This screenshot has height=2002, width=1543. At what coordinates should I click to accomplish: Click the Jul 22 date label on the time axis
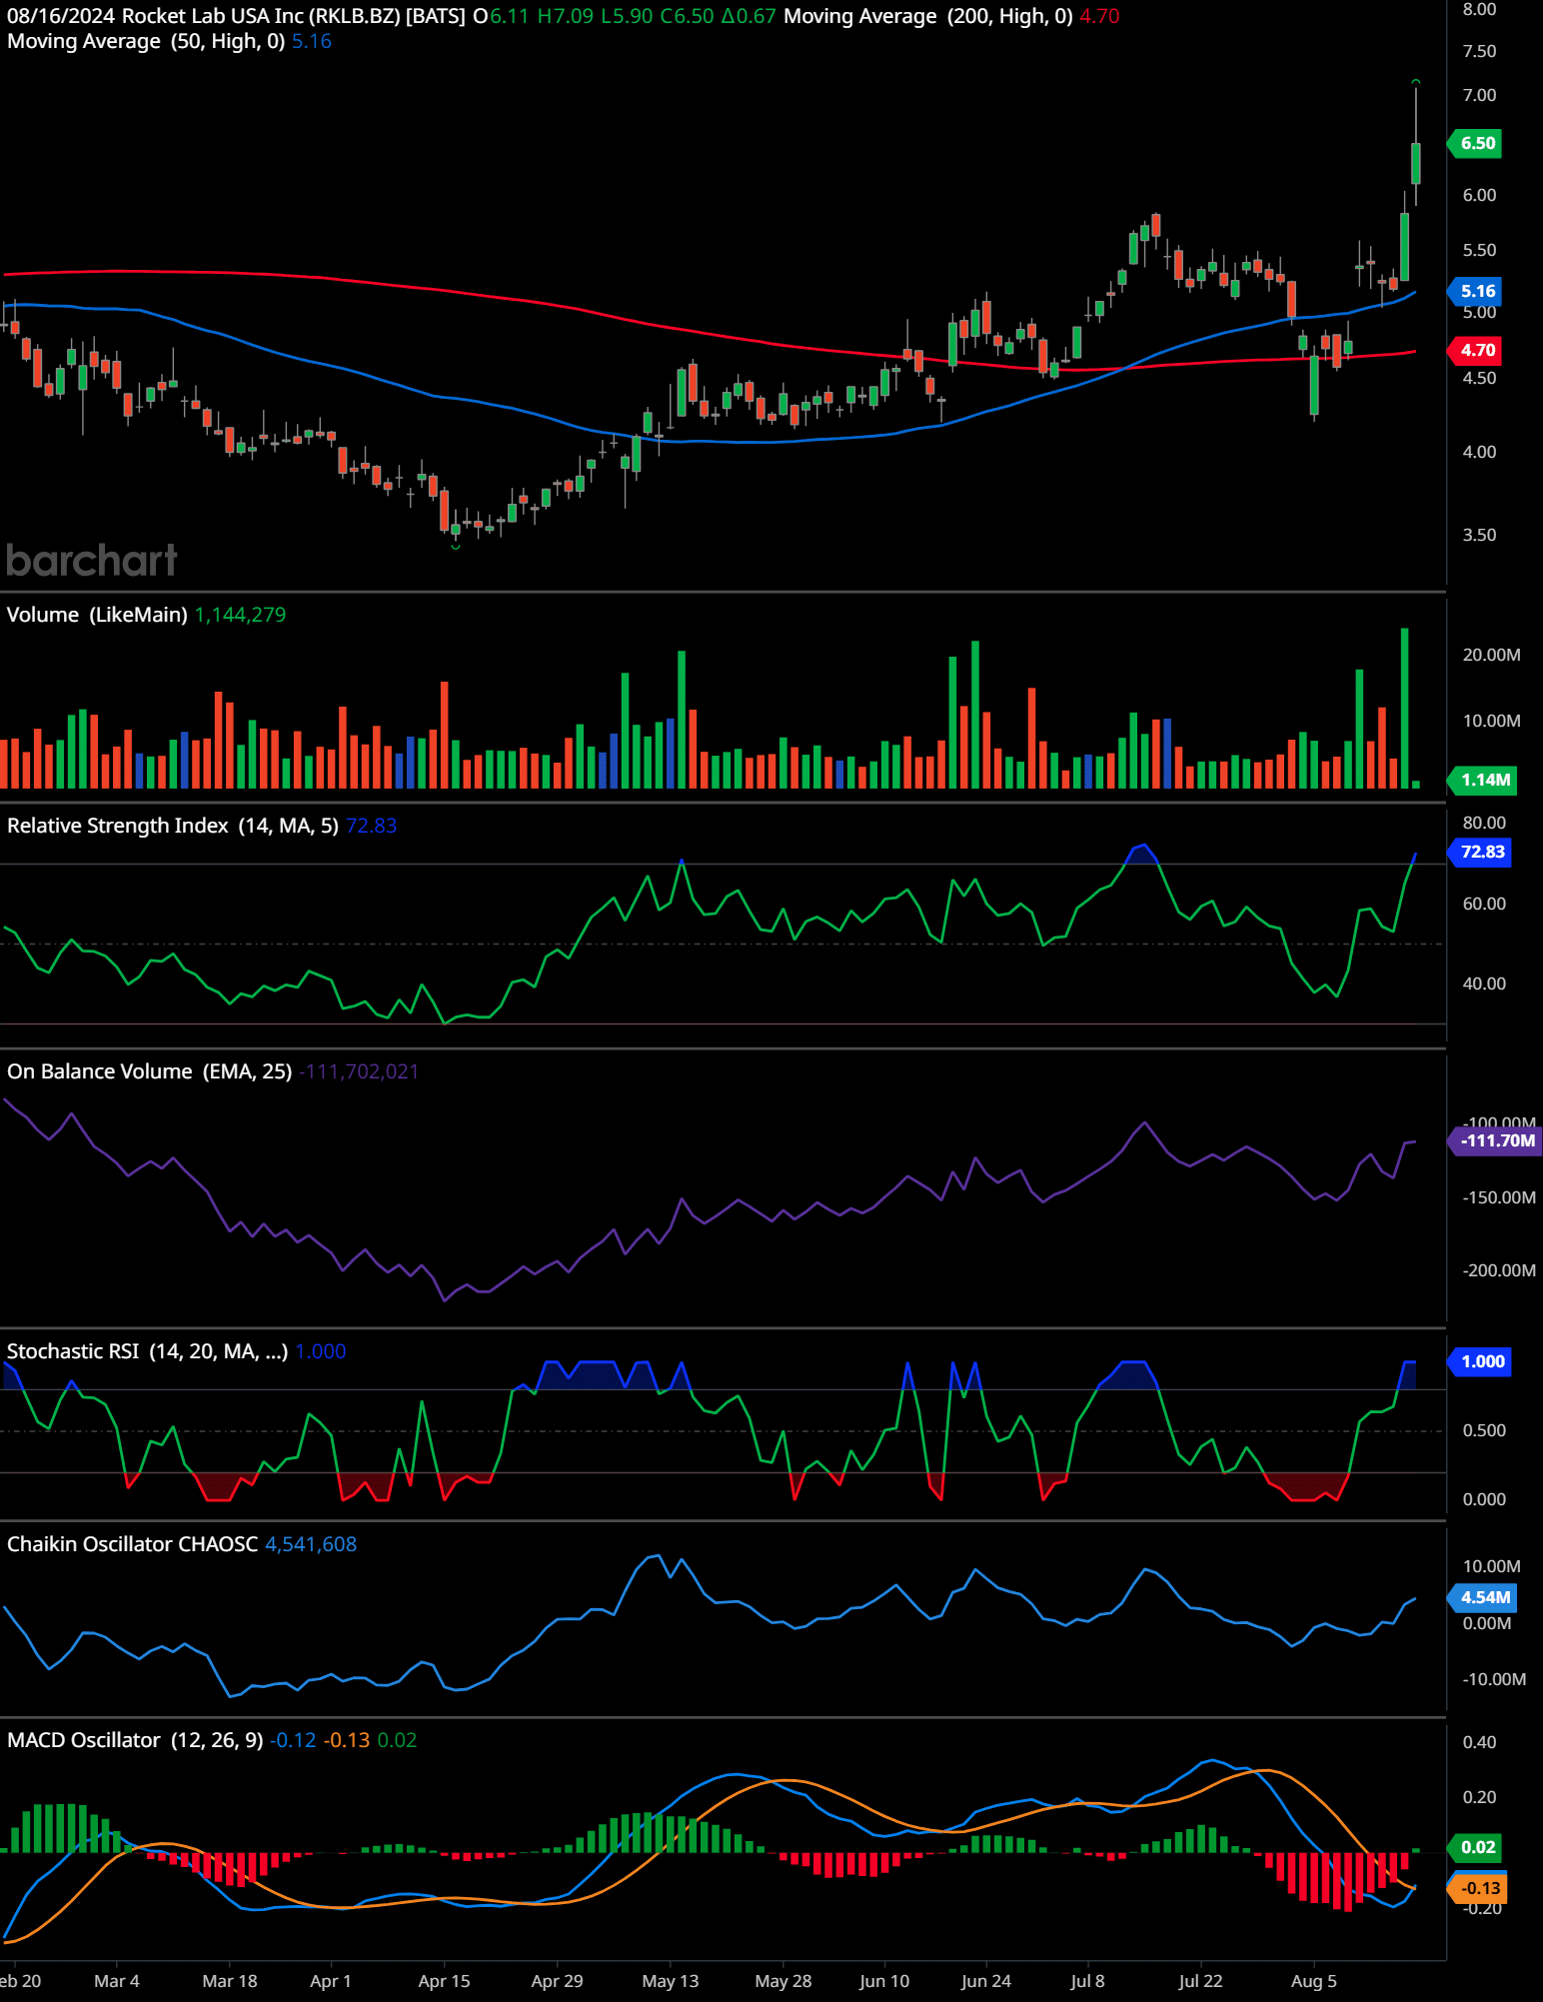pyautogui.click(x=1200, y=1981)
